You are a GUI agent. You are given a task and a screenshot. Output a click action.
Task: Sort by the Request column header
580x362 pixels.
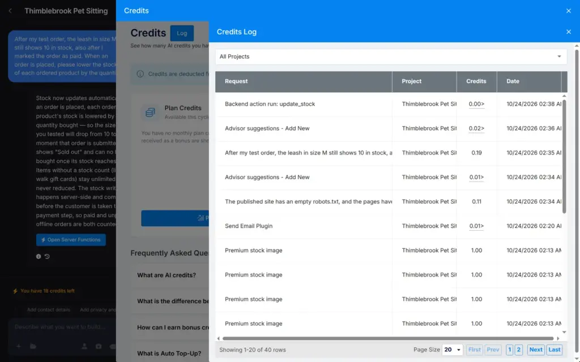[304, 81]
